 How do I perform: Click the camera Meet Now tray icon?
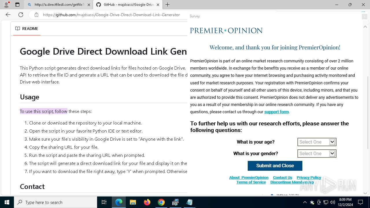[x=319, y=202]
